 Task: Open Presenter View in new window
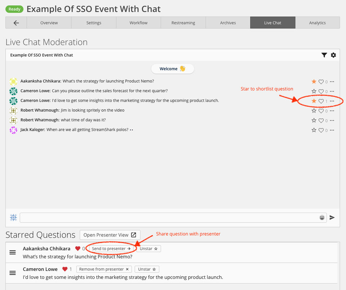(x=110, y=235)
